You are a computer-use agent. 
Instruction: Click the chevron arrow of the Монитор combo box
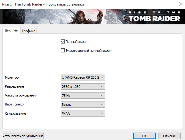[102, 77]
